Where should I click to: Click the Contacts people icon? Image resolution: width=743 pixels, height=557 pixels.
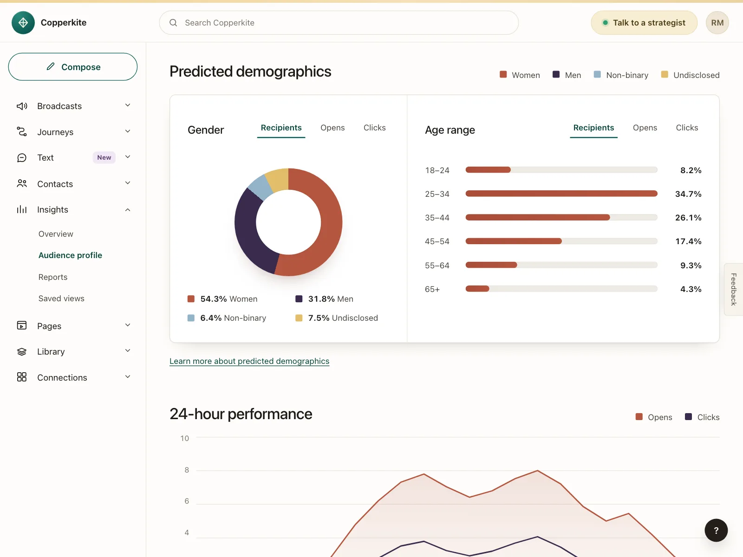pos(22,184)
